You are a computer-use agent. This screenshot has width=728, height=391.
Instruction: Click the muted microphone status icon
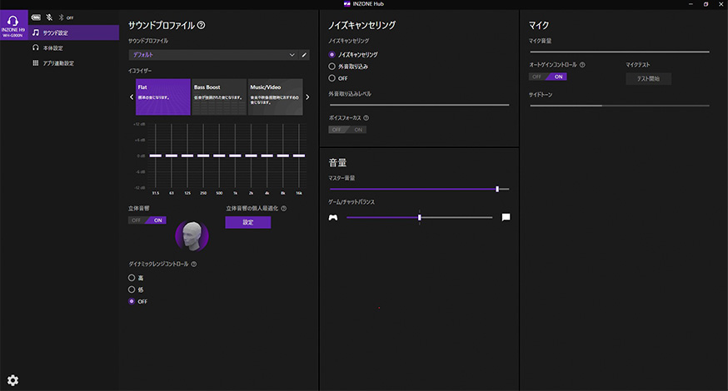tap(48, 17)
